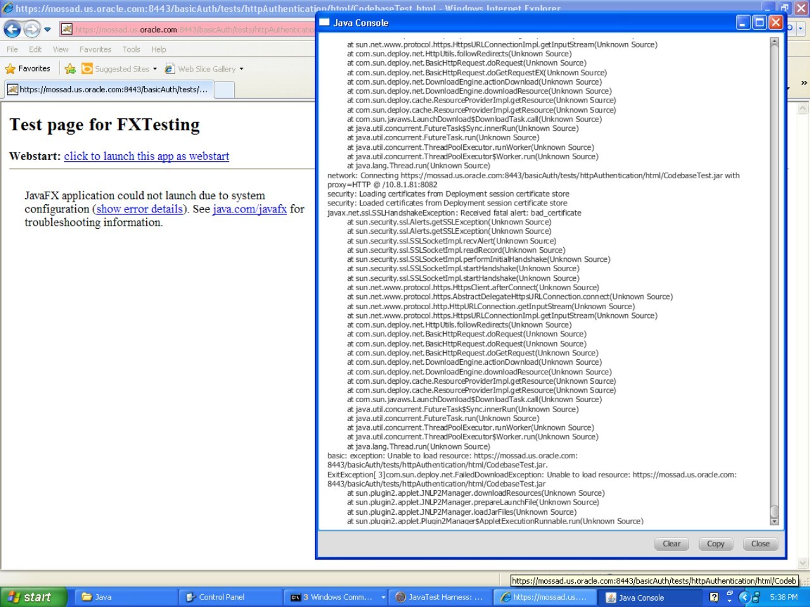Expand the Web Slice Gallery dropdown
Screen dimensions: 810x607
(241, 69)
